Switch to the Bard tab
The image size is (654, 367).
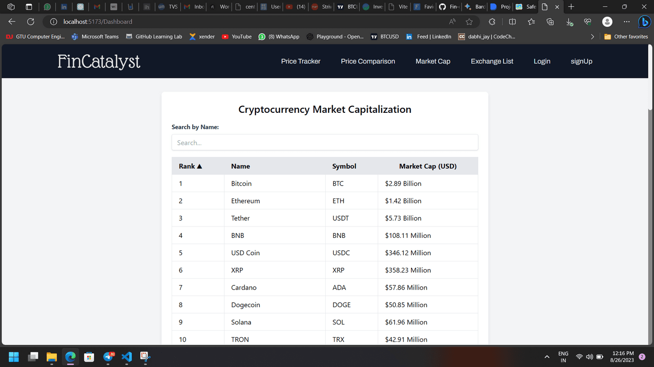pos(475,7)
